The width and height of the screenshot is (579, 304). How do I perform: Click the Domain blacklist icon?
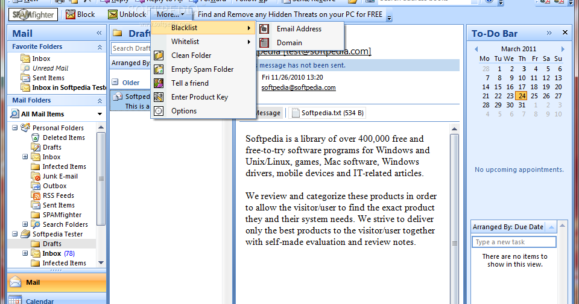tap(264, 43)
